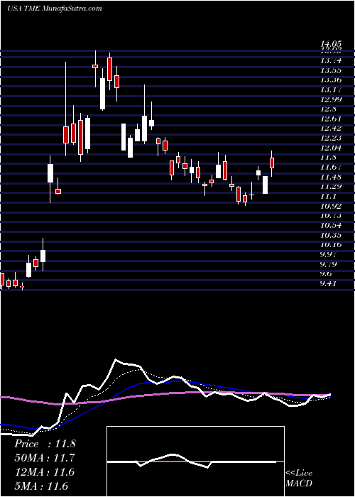
Task: Click the 12.99 price axis label
Action: 331,99
